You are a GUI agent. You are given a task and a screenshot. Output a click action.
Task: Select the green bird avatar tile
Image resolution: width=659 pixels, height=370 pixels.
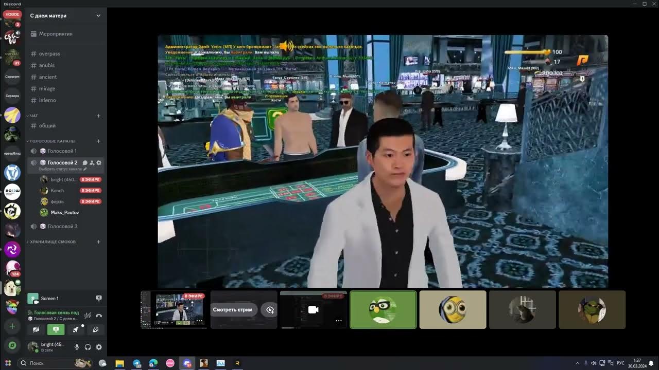[383, 309]
